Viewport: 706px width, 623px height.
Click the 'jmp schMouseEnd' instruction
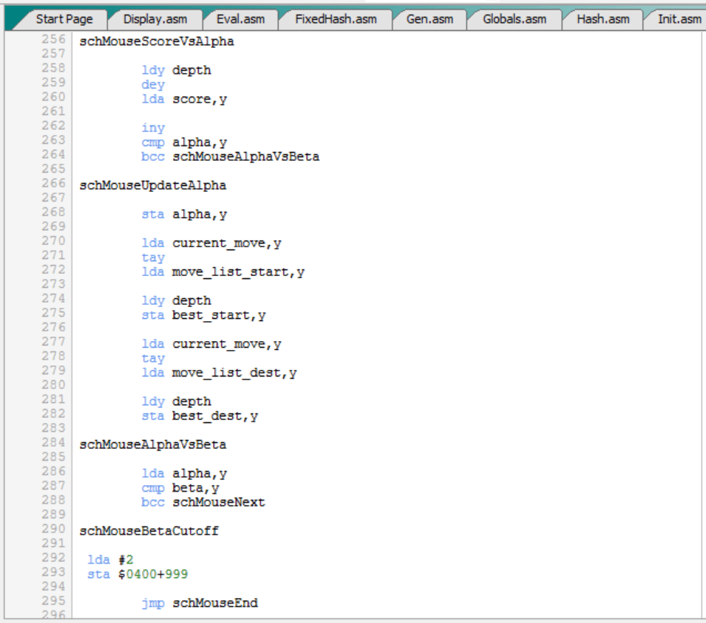tap(200, 603)
